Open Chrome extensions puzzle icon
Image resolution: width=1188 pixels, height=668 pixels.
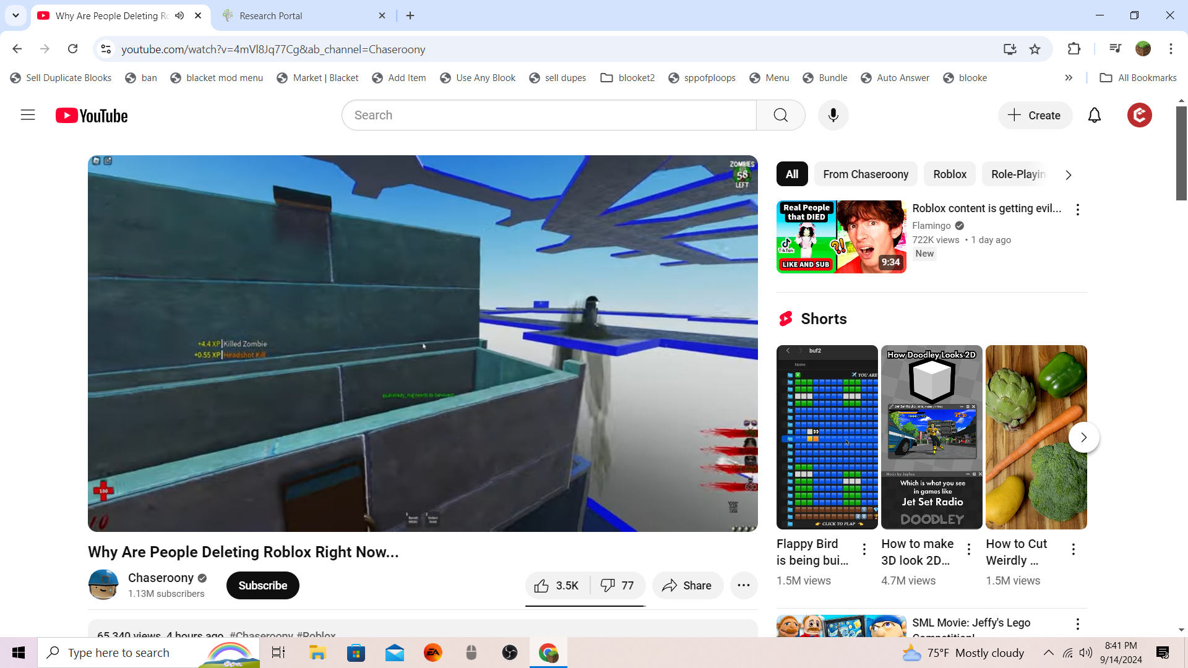click(x=1074, y=49)
